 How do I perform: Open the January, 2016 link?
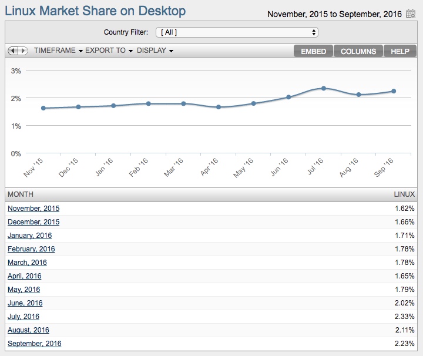click(30, 236)
